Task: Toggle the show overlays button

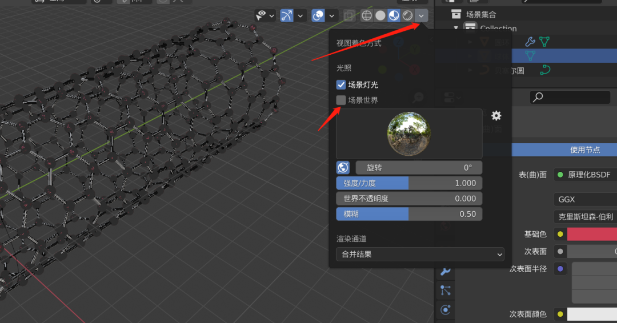Action: pos(318,15)
